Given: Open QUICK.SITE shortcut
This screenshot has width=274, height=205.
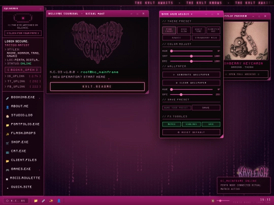Looking at the screenshot, I should pyautogui.click(x=23, y=187).
